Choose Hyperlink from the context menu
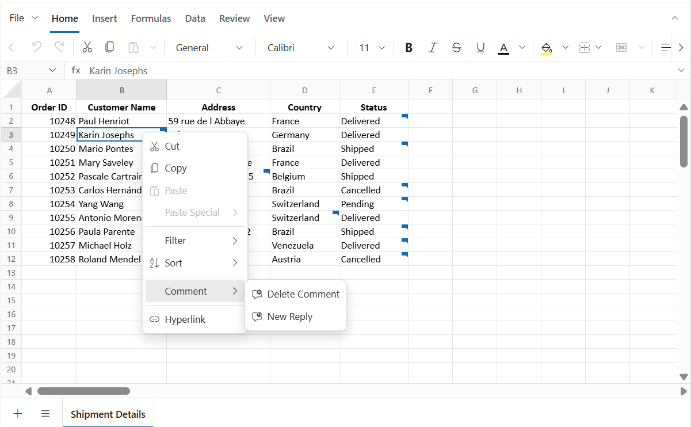 (x=195, y=319)
